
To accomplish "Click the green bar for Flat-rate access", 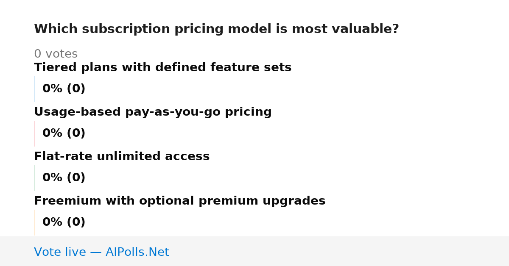I will (x=34, y=178).
